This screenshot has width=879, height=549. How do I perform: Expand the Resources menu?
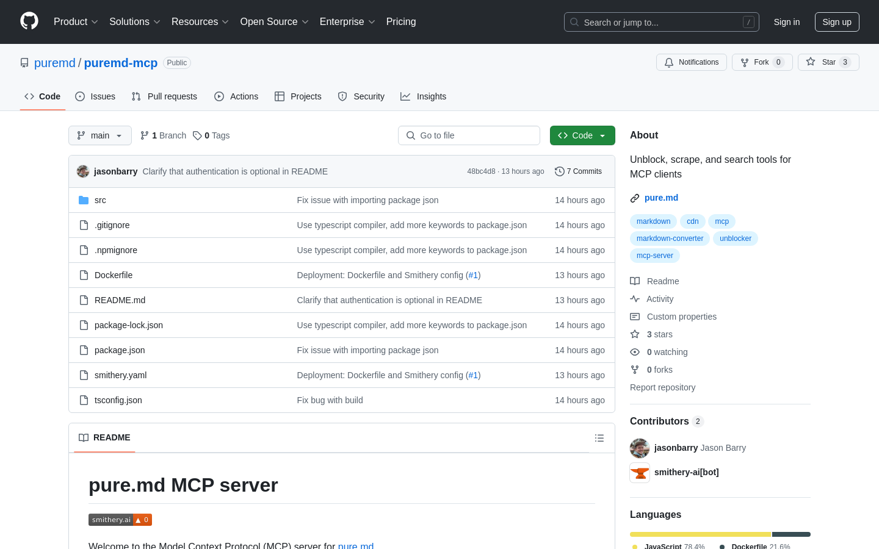tap(200, 21)
